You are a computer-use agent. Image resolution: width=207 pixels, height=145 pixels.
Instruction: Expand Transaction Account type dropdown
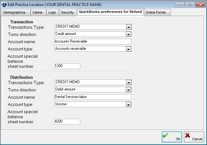(128, 49)
